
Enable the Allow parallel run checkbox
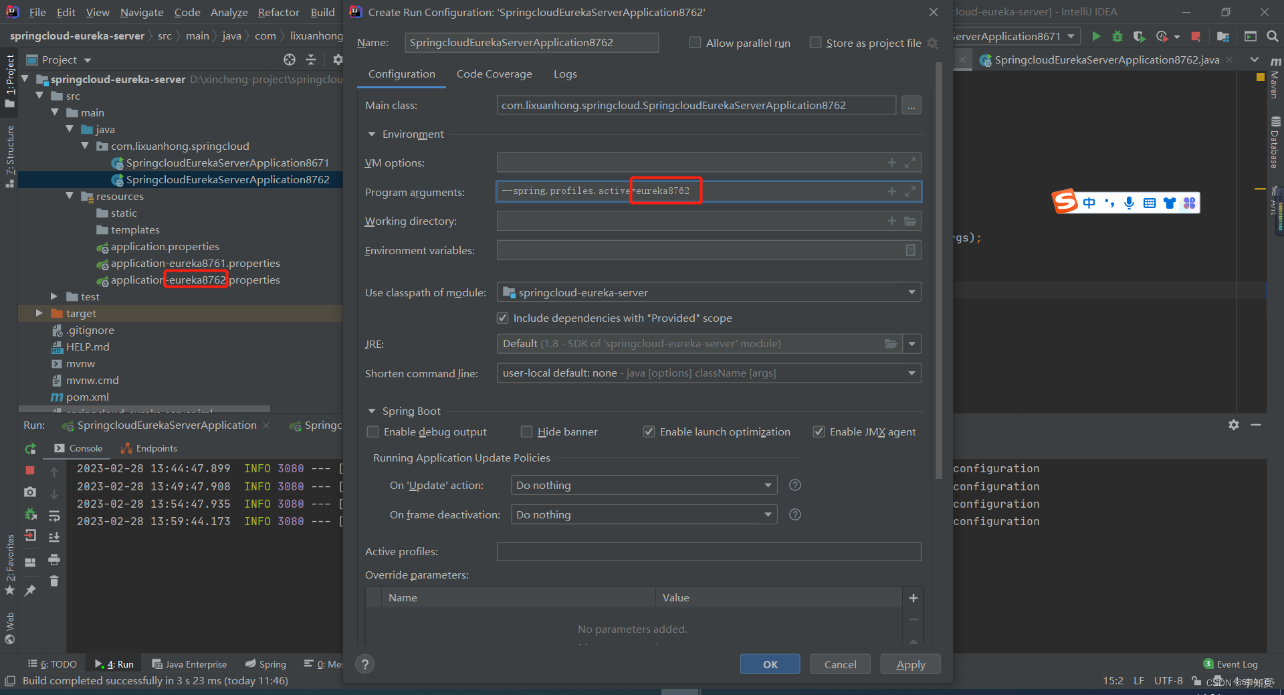pos(695,43)
